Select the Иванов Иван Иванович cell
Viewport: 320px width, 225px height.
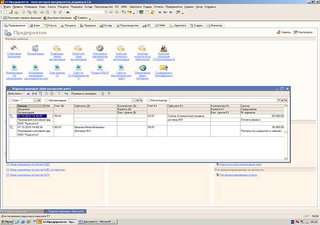pos(95,127)
